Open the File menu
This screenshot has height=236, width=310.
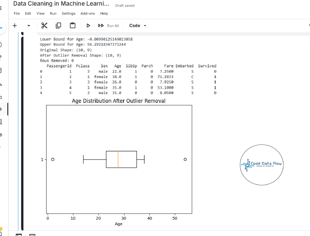point(17,13)
